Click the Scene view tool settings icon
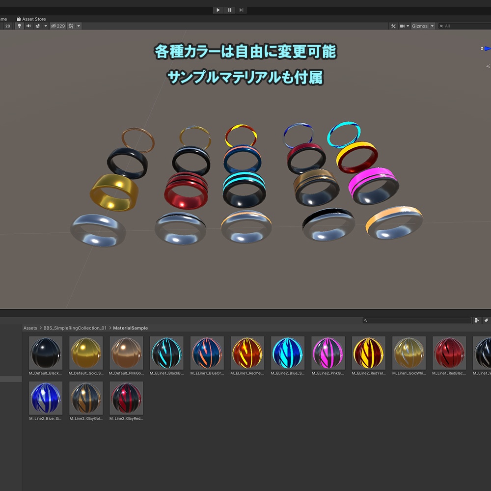Image resolution: width=491 pixels, height=491 pixels. [393, 26]
